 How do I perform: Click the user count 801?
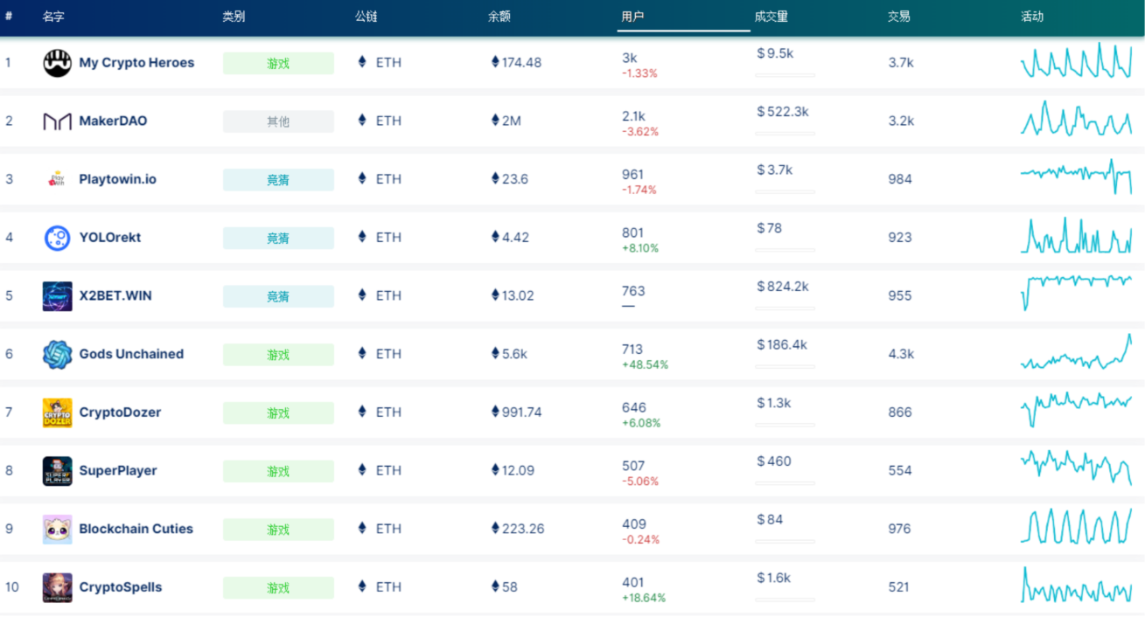[x=632, y=232]
